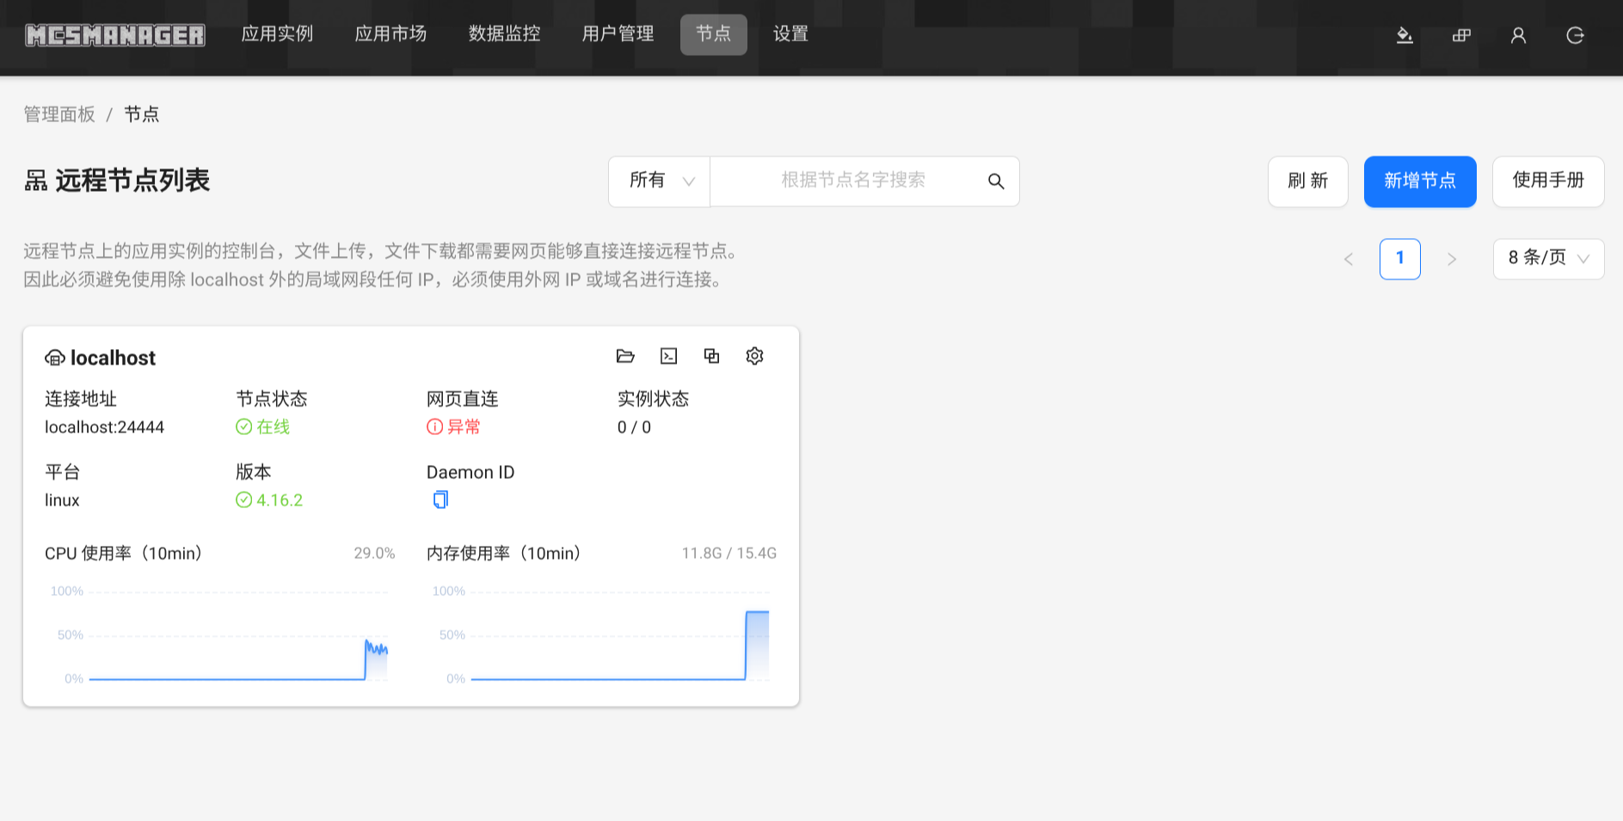Click the 0 / 0 instance status
This screenshot has height=821, width=1623.
(x=634, y=427)
